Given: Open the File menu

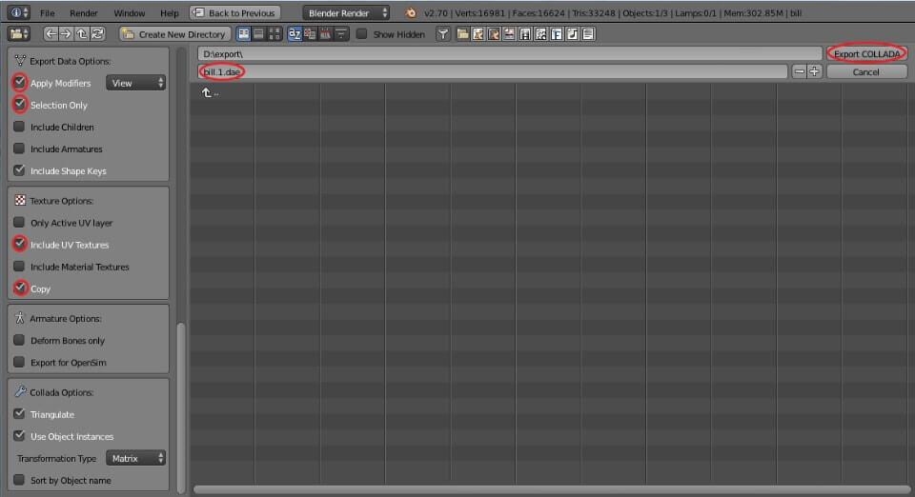Looking at the screenshot, I should [x=48, y=12].
